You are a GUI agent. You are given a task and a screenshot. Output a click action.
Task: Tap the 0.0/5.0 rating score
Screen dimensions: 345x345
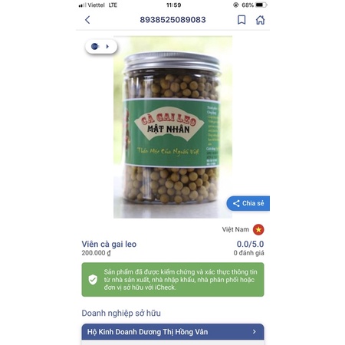pyautogui.click(x=250, y=244)
